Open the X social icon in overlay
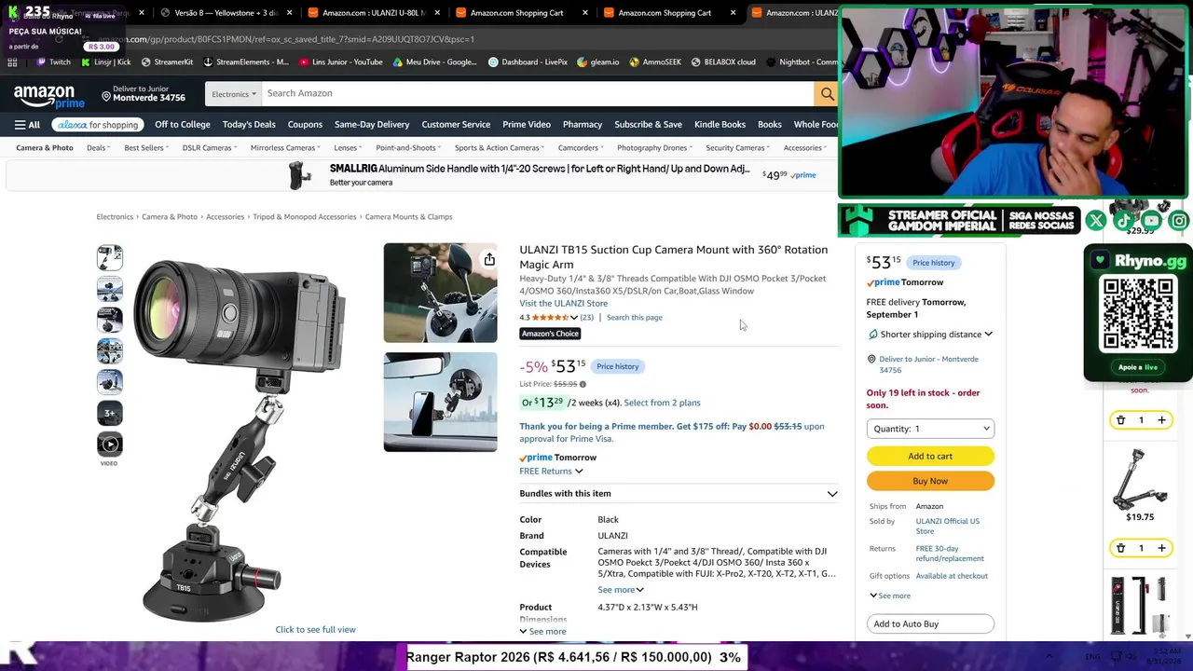 [1095, 221]
